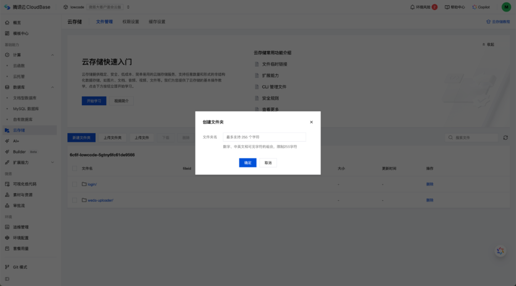Check the select-all checkbox in file header
The width and height of the screenshot is (516, 286).
[75, 168]
